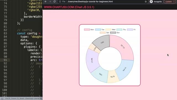
Task: Click the 'borderWidth' code line
Action: click(33, 17)
